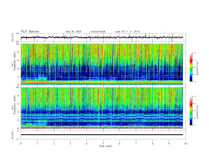Click the '-6' tick on ch.2 color bar
The height and width of the screenshot is (161, 209).
coord(195,118)
